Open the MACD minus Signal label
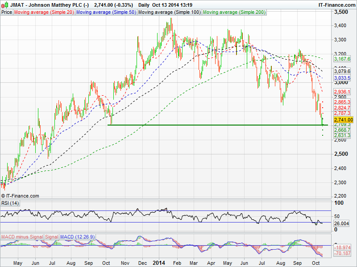The width and height of the screenshot is (357, 267). (22, 237)
